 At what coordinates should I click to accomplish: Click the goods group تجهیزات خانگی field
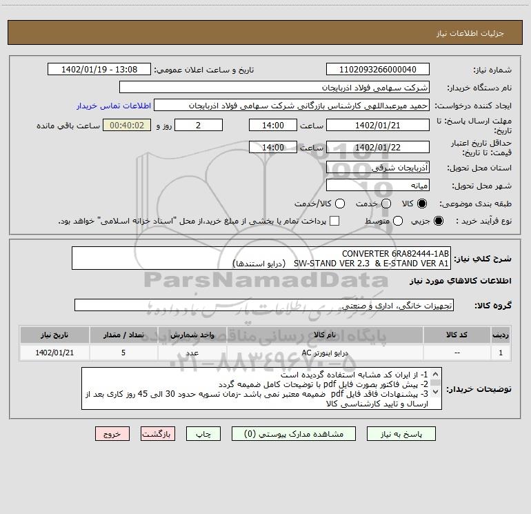(x=264, y=305)
